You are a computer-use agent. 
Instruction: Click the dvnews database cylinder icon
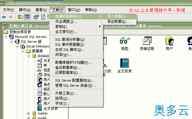[34, 56]
